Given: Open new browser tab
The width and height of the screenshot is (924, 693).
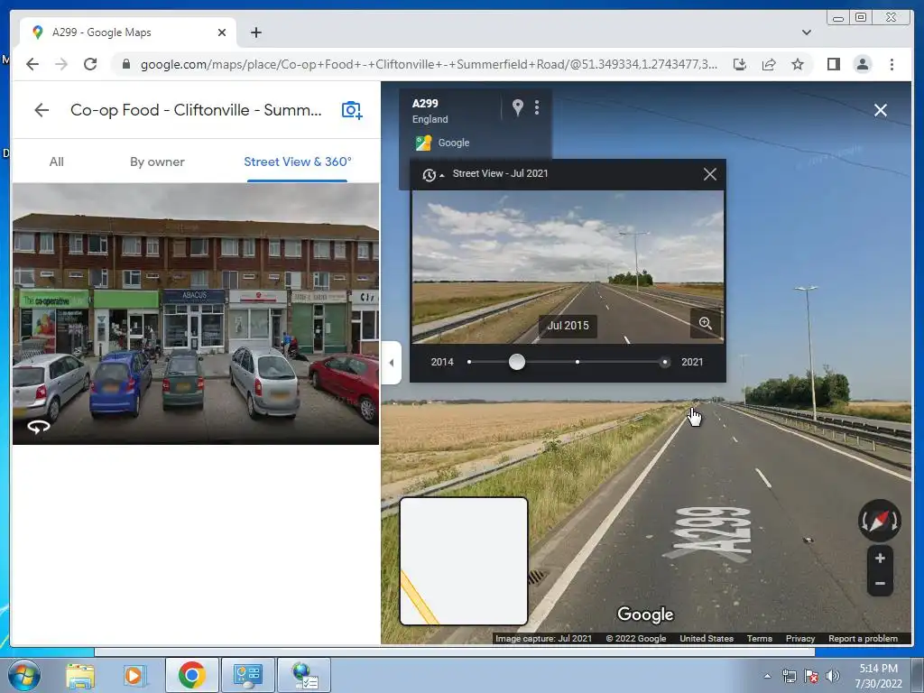Looking at the screenshot, I should (x=255, y=32).
